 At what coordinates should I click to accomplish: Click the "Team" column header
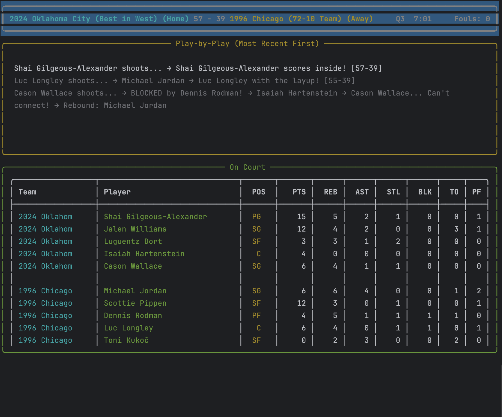point(28,192)
